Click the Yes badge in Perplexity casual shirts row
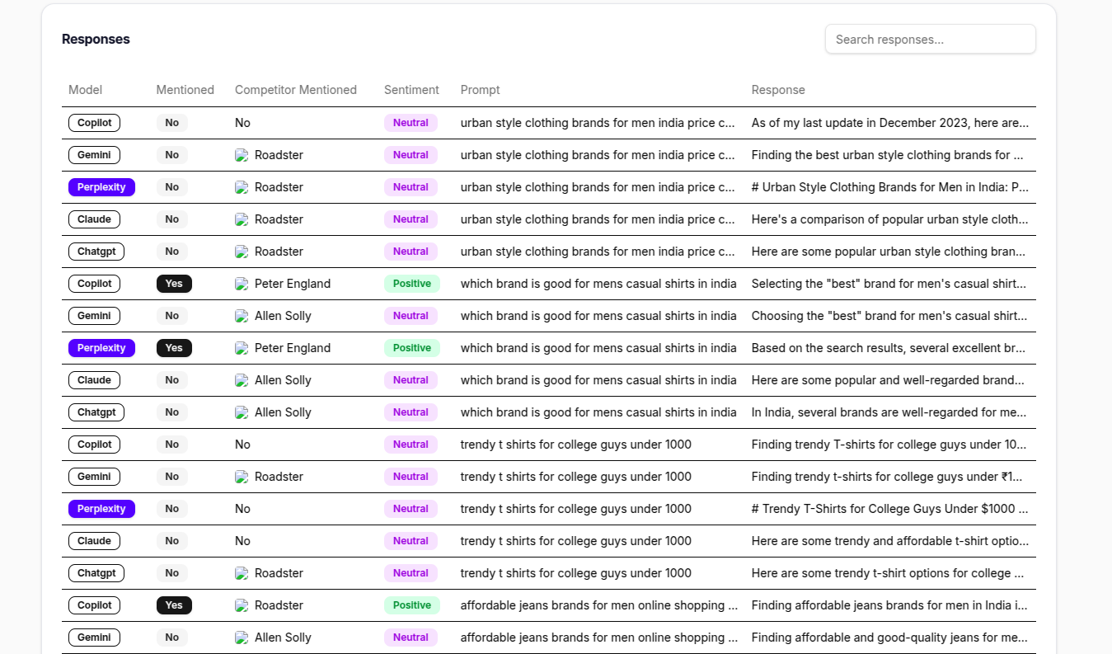Screen dimensions: 1112x654 [x=174, y=348]
